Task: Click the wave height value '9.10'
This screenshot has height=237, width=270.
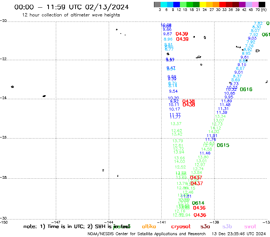Action: click(242, 65)
